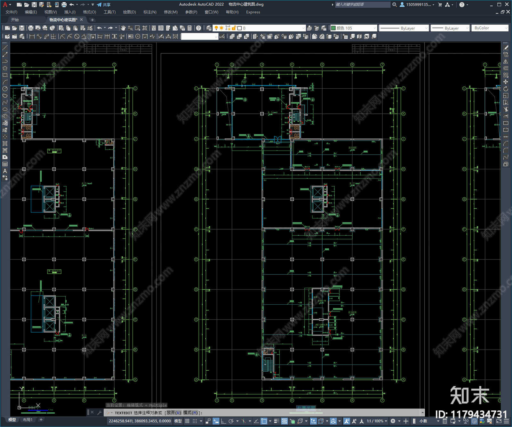Close the 物流中心建筑图 drawing tab

pos(82,20)
